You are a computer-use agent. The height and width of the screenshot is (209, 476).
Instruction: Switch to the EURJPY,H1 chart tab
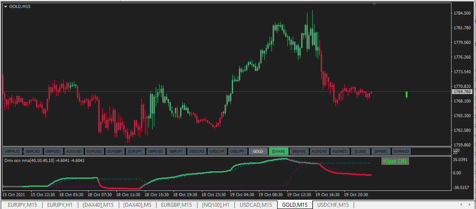click(60, 205)
